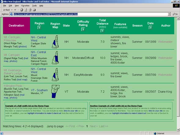Click the Windows logo throbber icon

tap(176, 5)
